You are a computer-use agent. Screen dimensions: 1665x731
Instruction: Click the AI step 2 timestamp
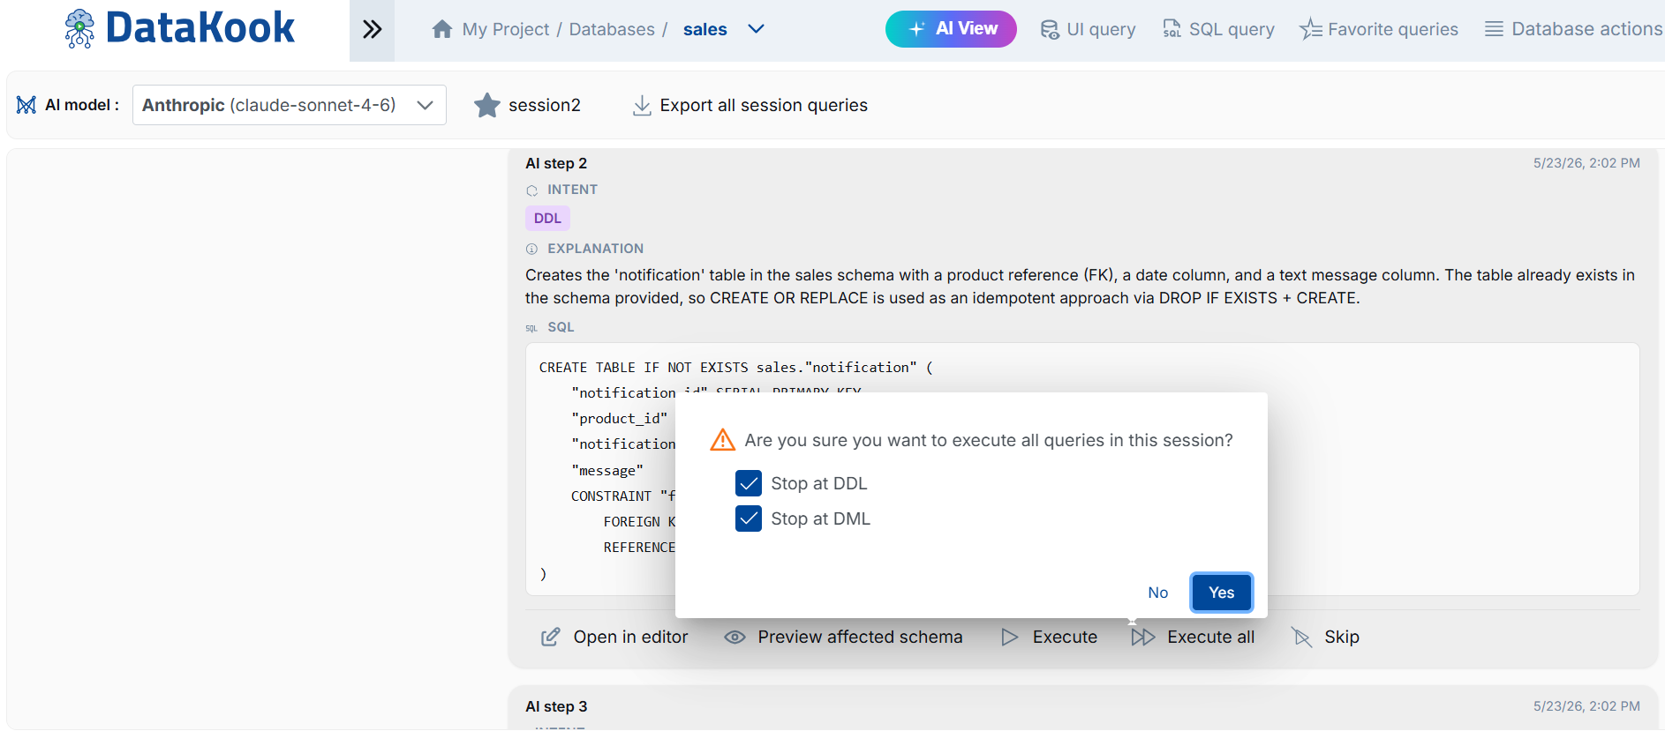[x=1586, y=163]
